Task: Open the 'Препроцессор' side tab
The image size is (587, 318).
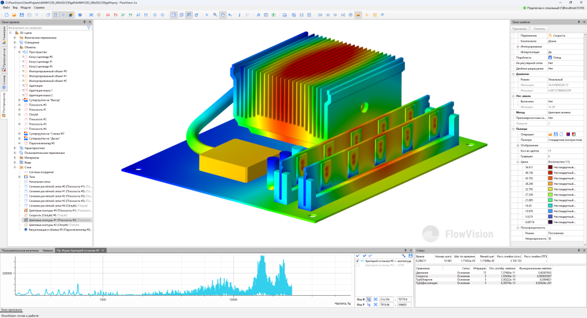Action: pyautogui.click(x=4, y=60)
